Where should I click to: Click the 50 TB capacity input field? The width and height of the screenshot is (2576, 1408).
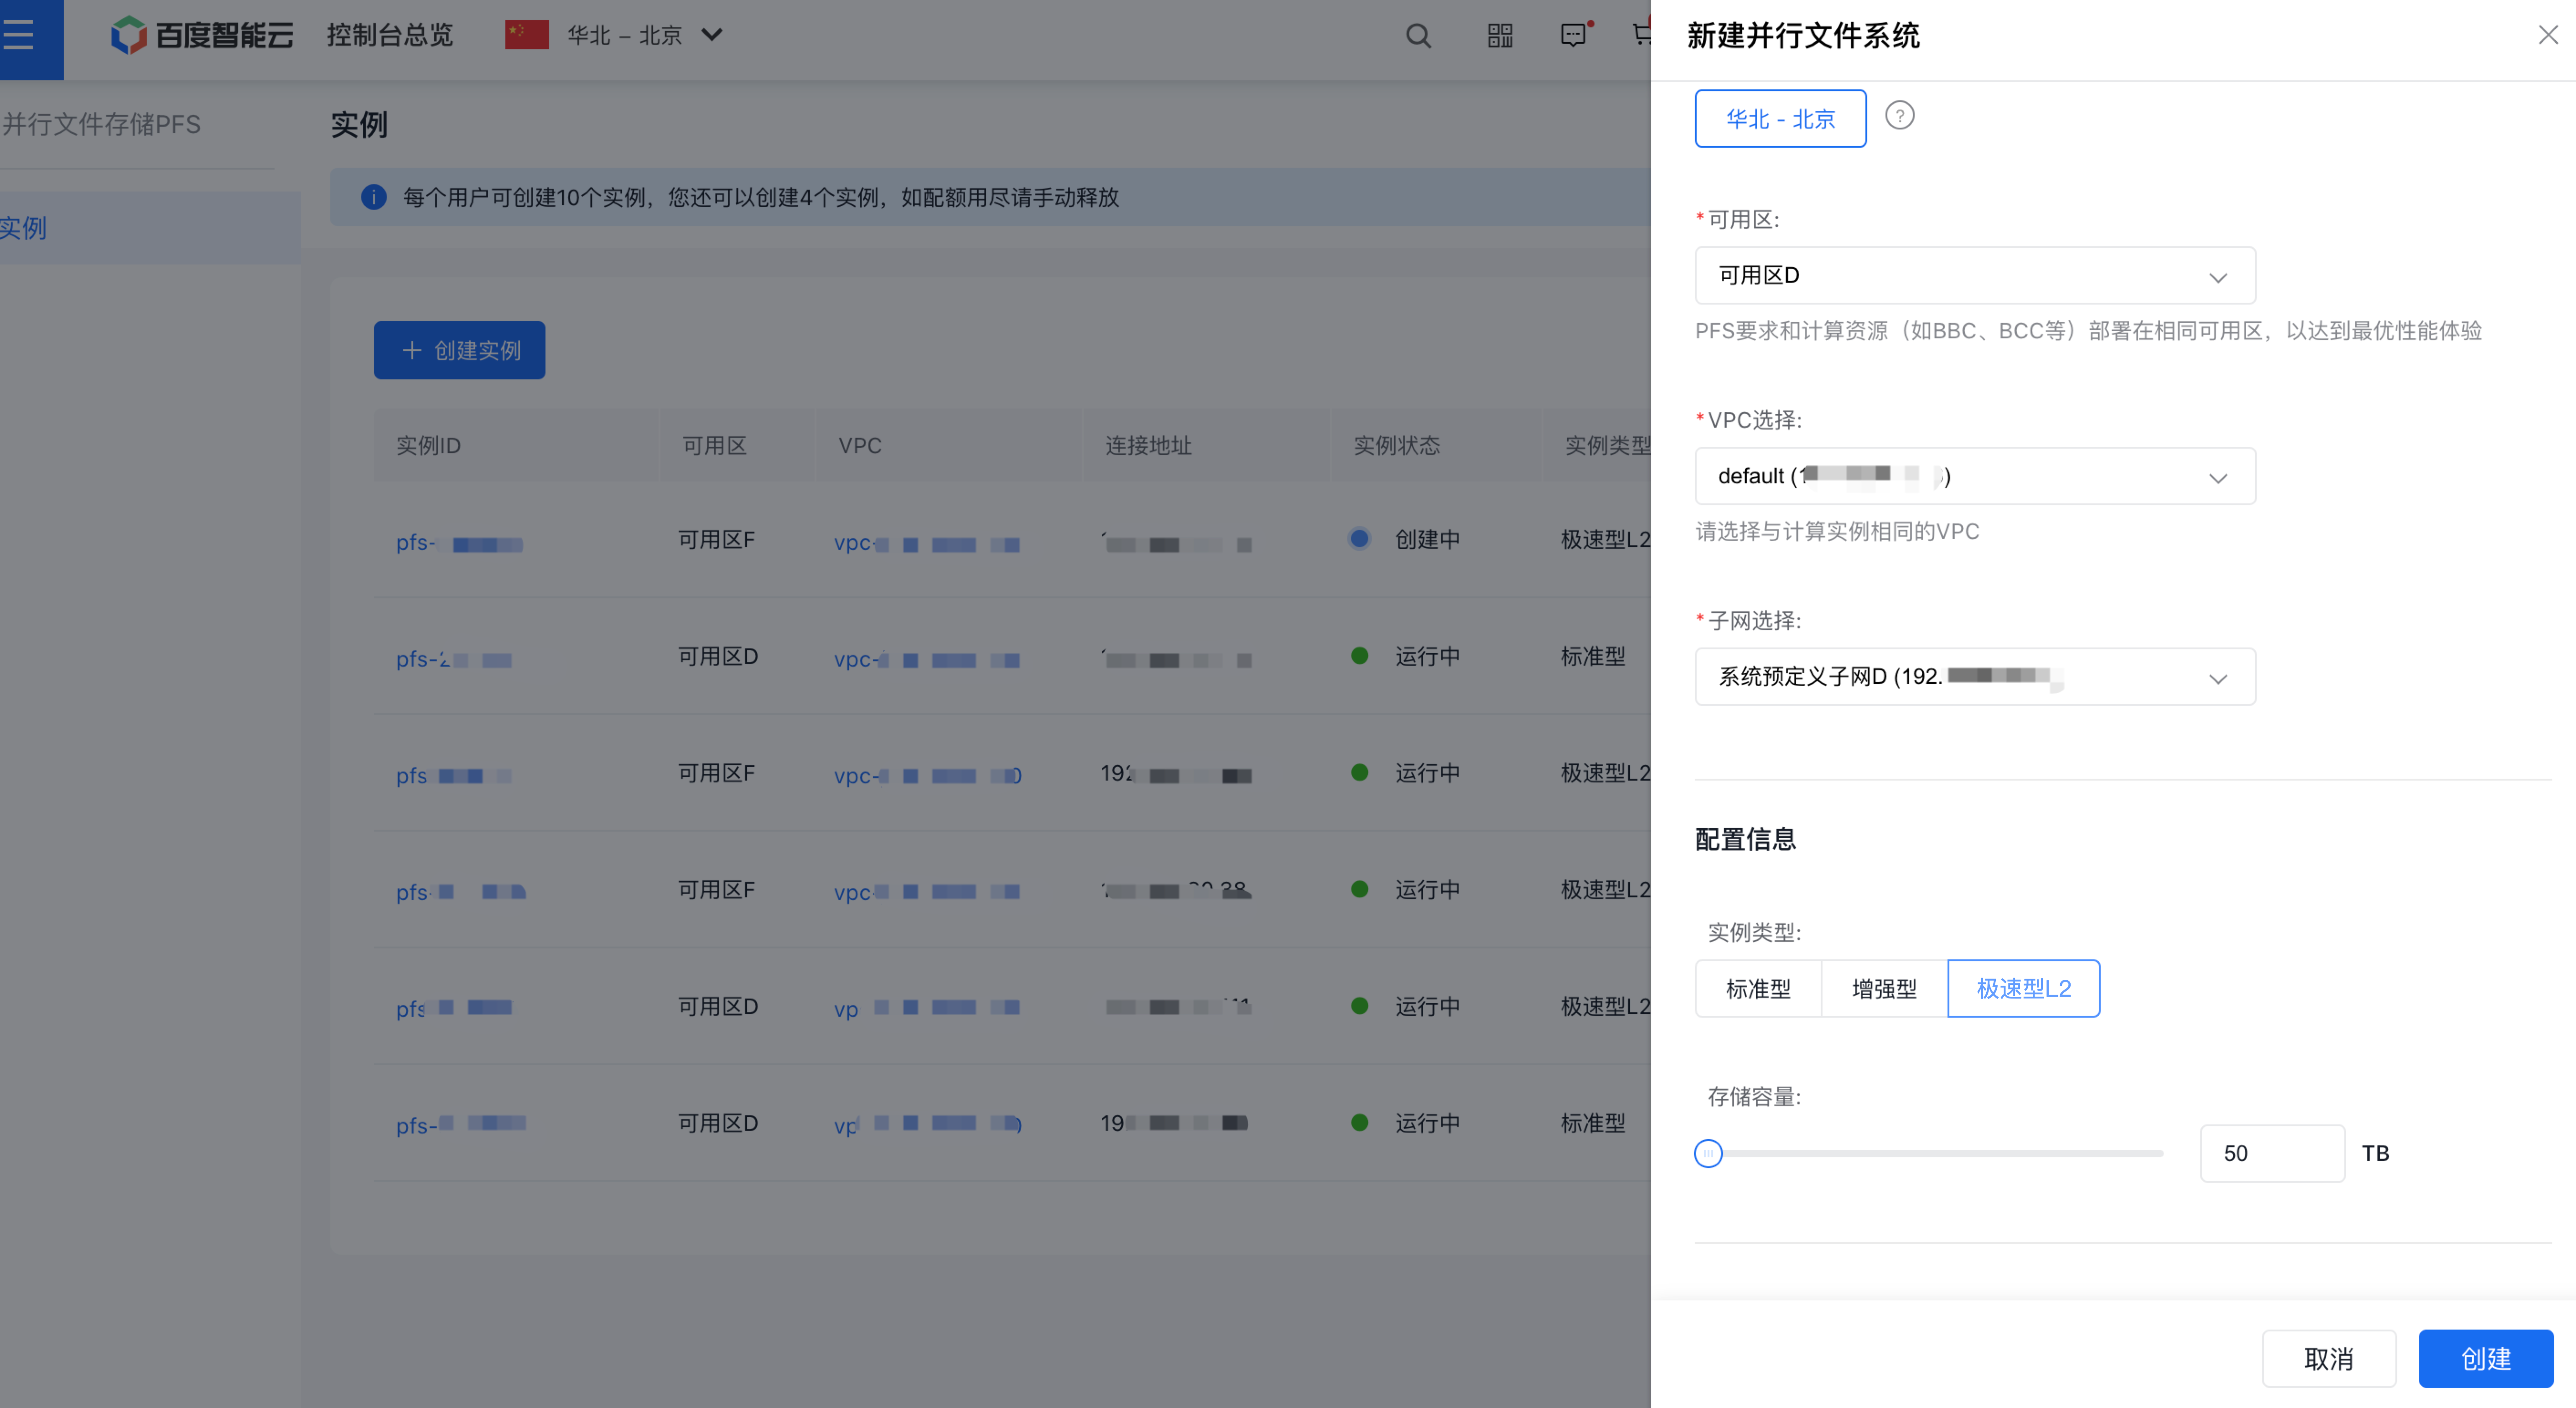pos(2271,1153)
